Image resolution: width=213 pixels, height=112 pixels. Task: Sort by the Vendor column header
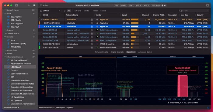(99, 15)
